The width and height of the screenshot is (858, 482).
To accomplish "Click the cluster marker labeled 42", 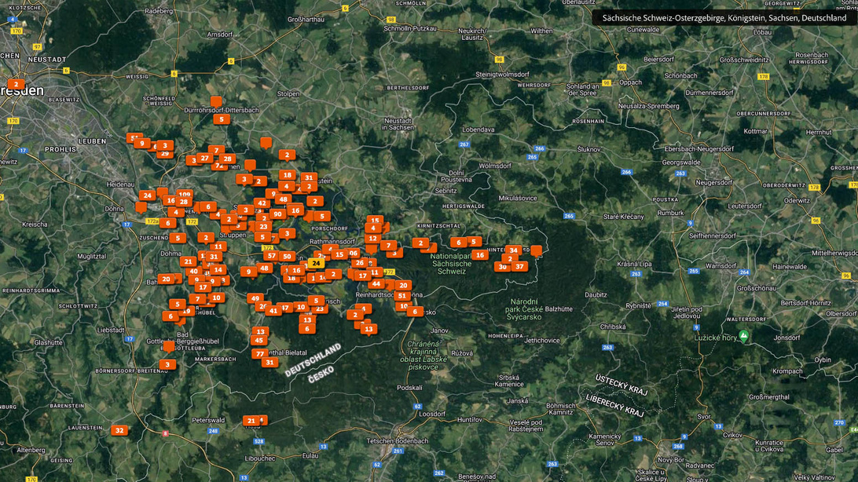I will tap(262, 203).
